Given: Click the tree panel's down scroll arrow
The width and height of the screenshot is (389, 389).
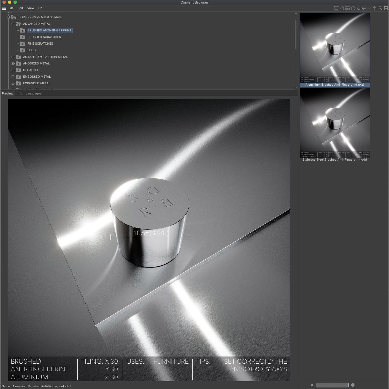Looking at the screenshot, I should click(x=296, y=88).
